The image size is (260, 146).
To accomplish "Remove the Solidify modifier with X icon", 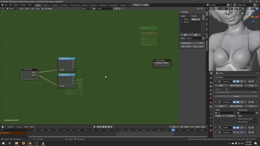I will tap(257, 128).
